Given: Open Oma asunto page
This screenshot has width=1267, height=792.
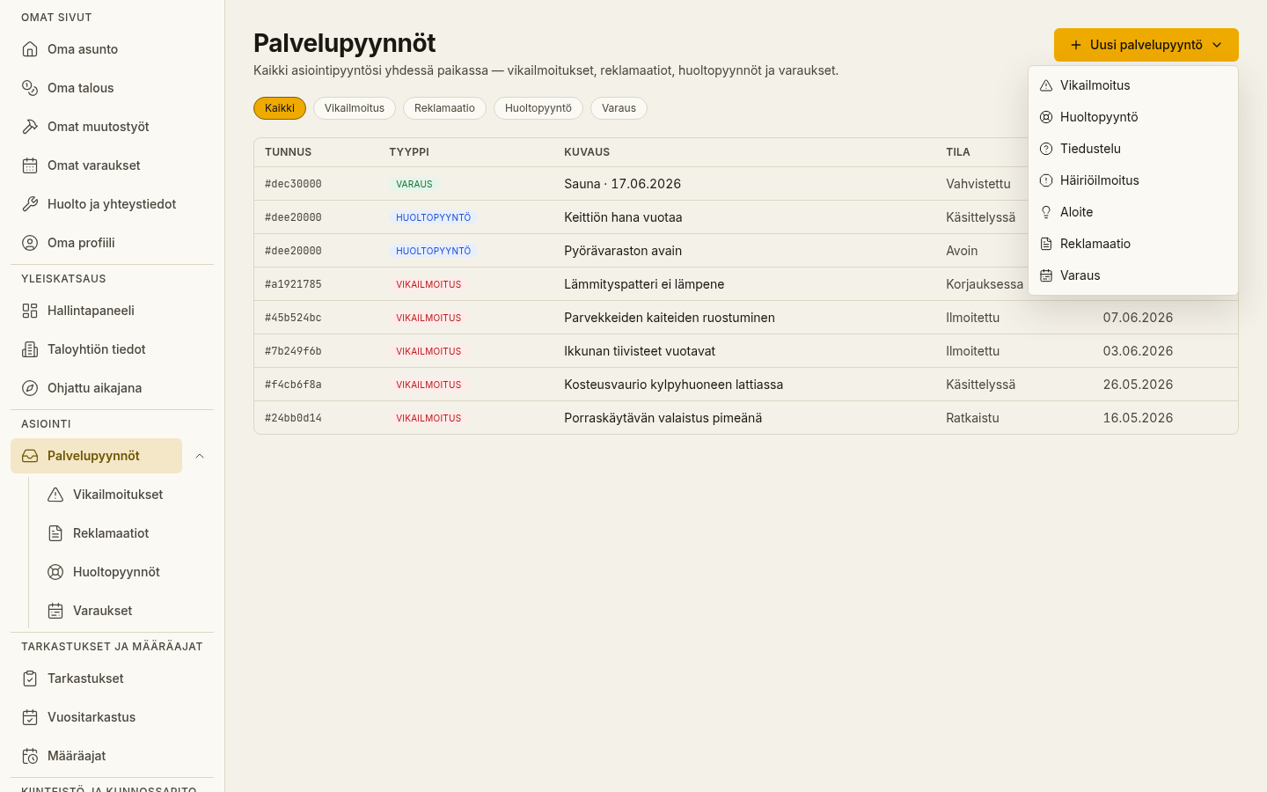Looking at the screenshot, I should (x=112, y=49).
